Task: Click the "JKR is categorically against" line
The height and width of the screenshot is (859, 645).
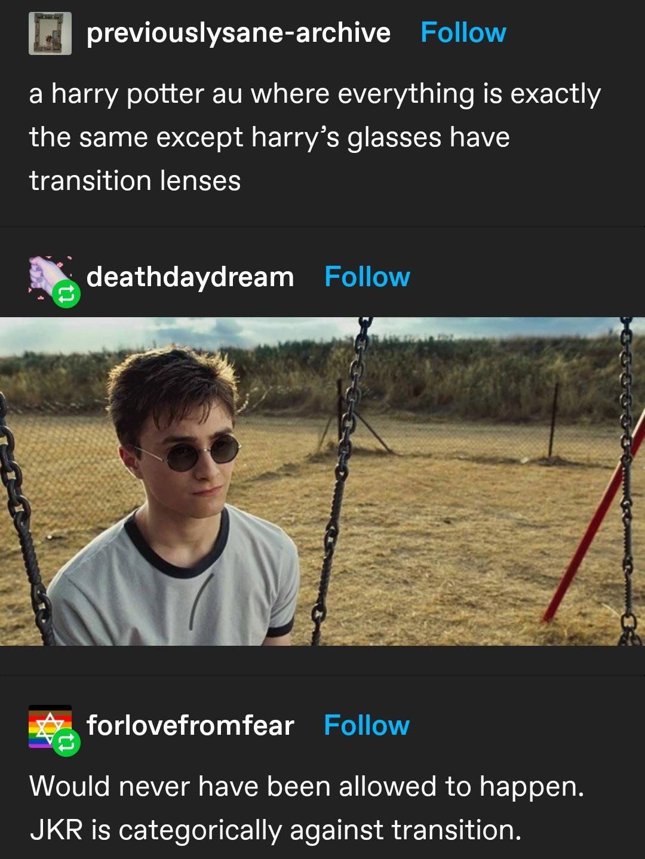Action: click(275, 830)
